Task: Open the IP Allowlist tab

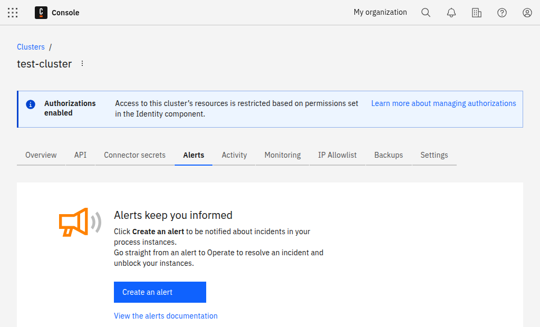Action: tap(337, 155)
